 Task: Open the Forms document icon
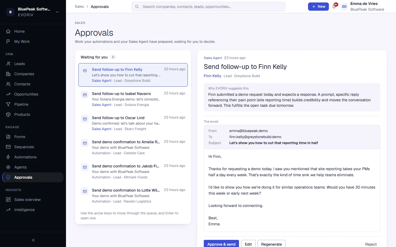(x=8, y=137)
